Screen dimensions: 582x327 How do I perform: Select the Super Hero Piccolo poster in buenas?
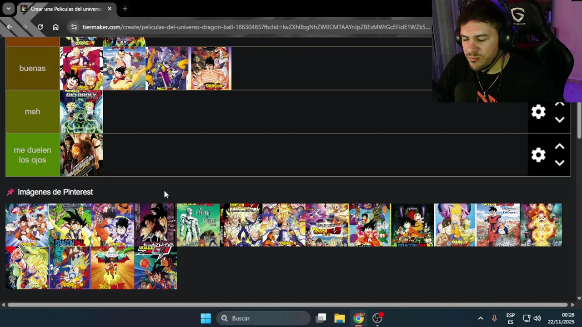[167, 69]
